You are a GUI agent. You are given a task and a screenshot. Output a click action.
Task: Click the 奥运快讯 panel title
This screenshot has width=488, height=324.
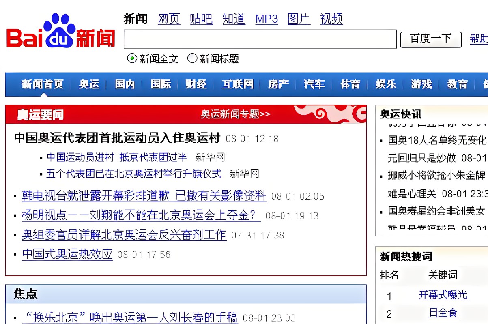(x=400, y=114)
